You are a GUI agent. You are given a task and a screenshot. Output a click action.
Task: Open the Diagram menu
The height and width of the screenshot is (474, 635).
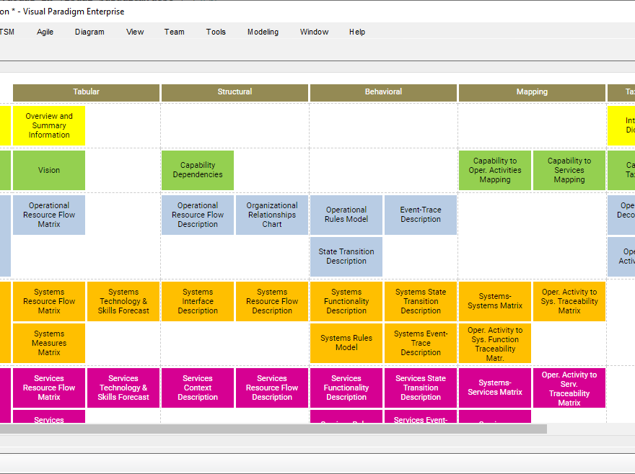[x=89, y=32]
